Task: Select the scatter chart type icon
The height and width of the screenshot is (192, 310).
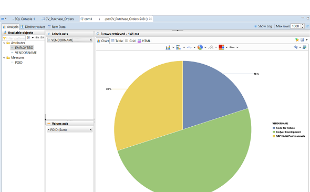Action: pos(211,47)
